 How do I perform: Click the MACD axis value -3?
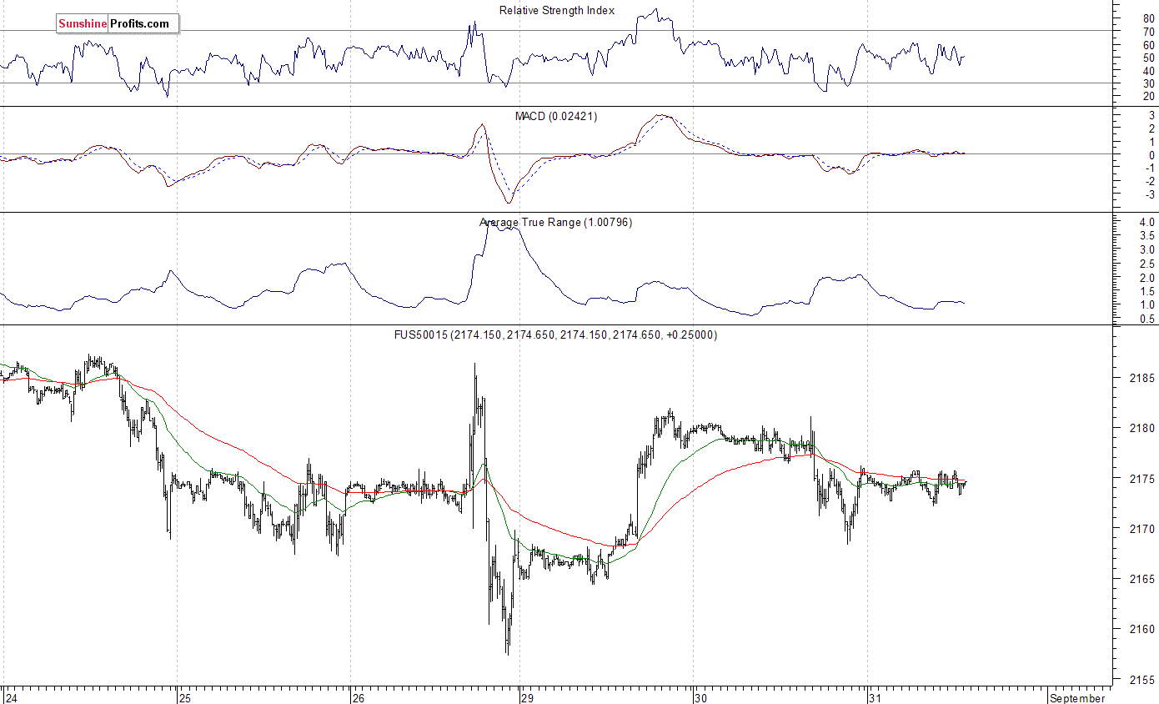(1150, 194)
